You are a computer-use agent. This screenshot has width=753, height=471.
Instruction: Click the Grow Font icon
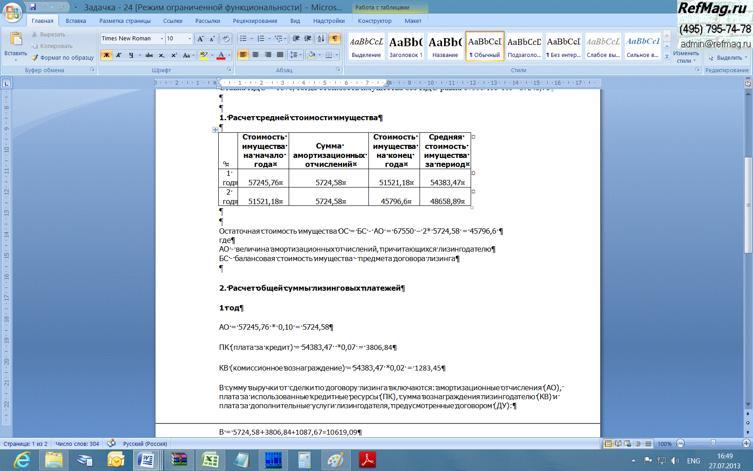click(200, 39)
